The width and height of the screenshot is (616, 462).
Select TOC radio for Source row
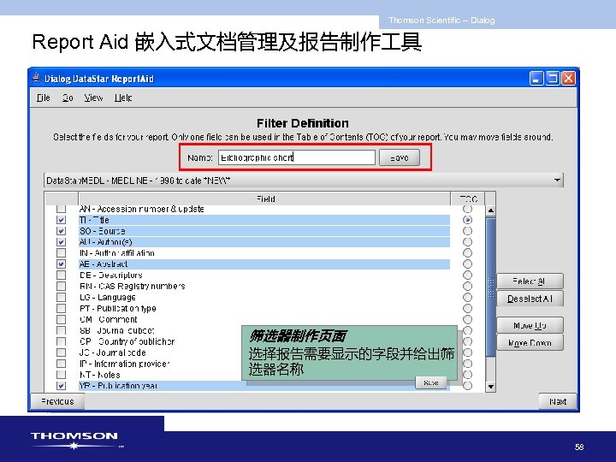coord(467,231)
